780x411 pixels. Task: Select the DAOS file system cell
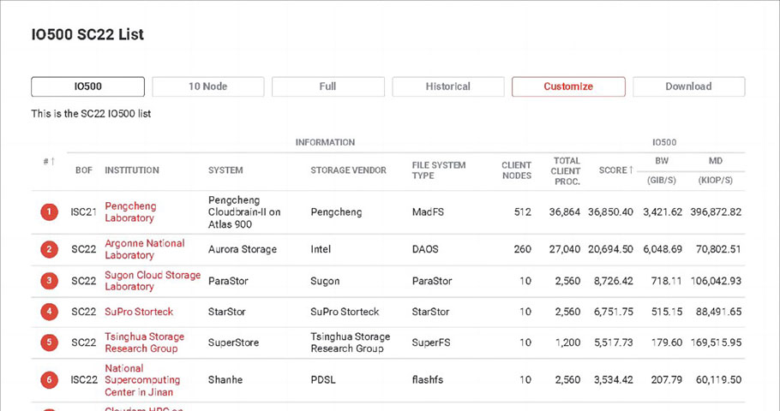pos(425,249)
